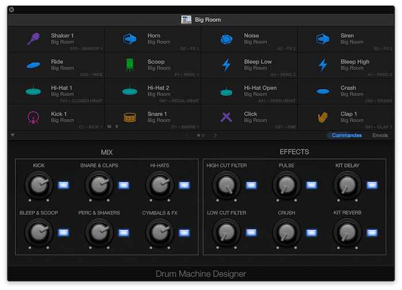
Task: Toggle the PERC & SHAKERS mix button
Action: tap(123, 233)
